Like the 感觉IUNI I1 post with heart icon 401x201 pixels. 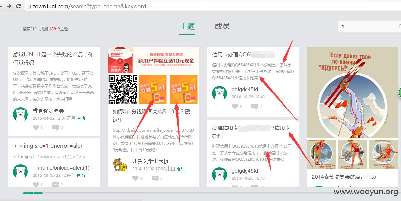[x=35, y=127]
